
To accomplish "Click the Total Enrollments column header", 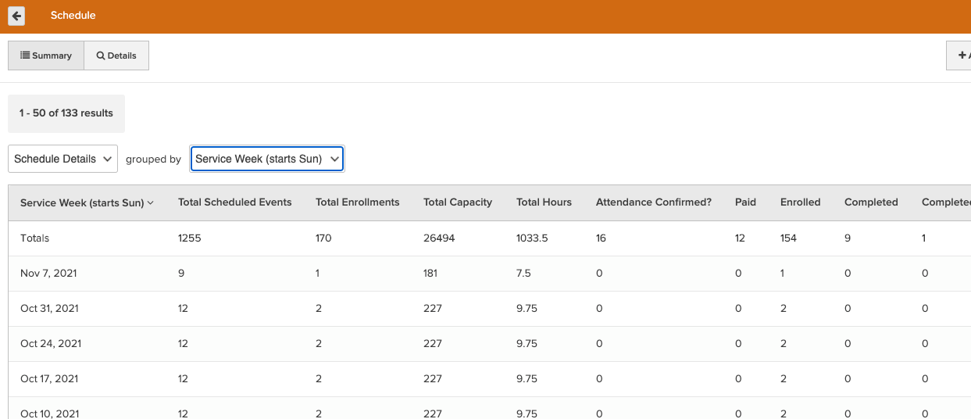I will pyautogui.click(x=357, y=202).
